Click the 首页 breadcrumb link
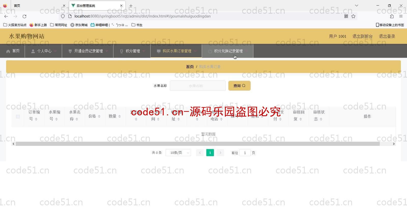The width and height of the screenshot is (407, 218). click(190, 67)
